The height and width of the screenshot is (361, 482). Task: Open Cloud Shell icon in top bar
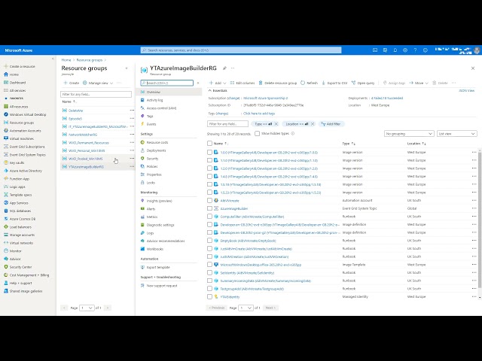coord(375,50)
